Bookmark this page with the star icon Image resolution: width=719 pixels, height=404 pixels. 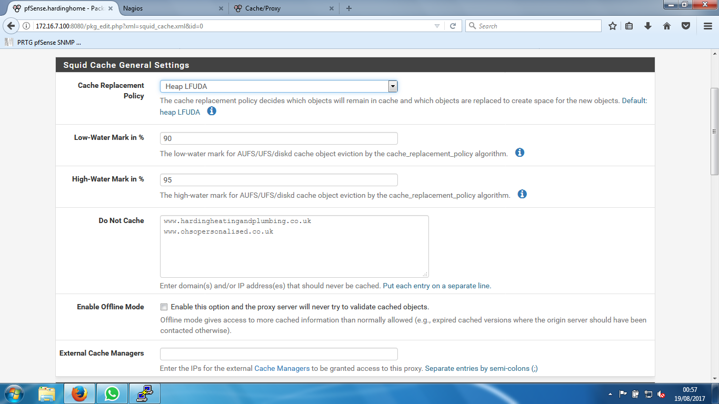click(x=613, y=26)
